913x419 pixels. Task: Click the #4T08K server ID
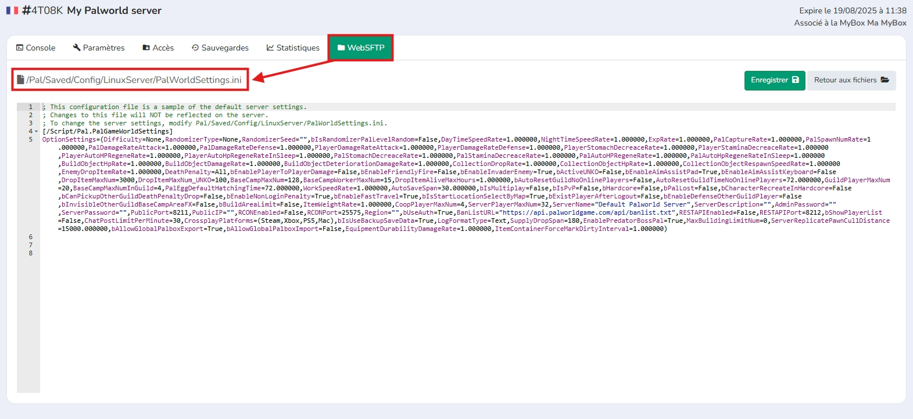click(42, 10)
